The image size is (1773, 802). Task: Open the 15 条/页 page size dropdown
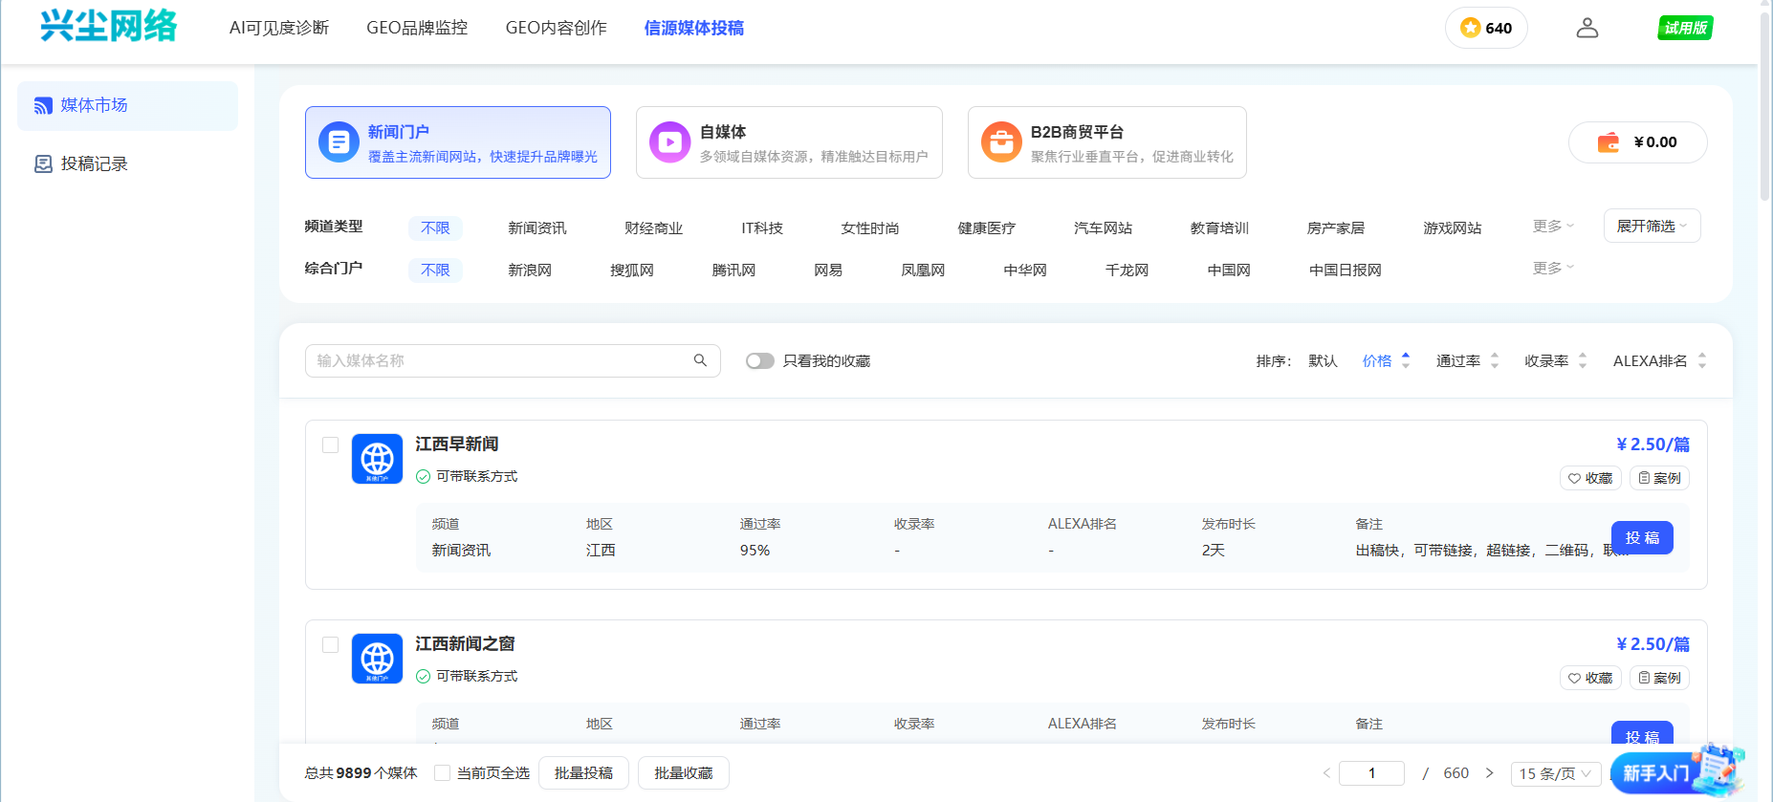point(1555,773)
